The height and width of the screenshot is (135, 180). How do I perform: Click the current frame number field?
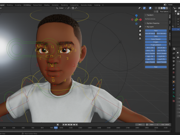tap(140, 124)
